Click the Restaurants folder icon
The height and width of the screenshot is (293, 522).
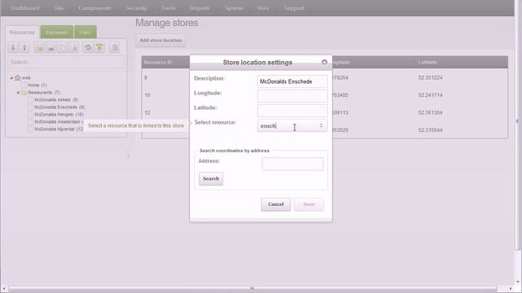pos(24,92)
